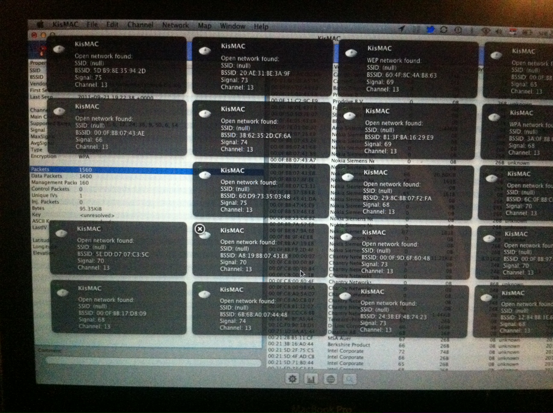Click KisMAC icon in 5E:DD:D7:07:C3:5C notification
Image resolution: width=553 pixels, height=413 pixels.
[x=62, y=233]
